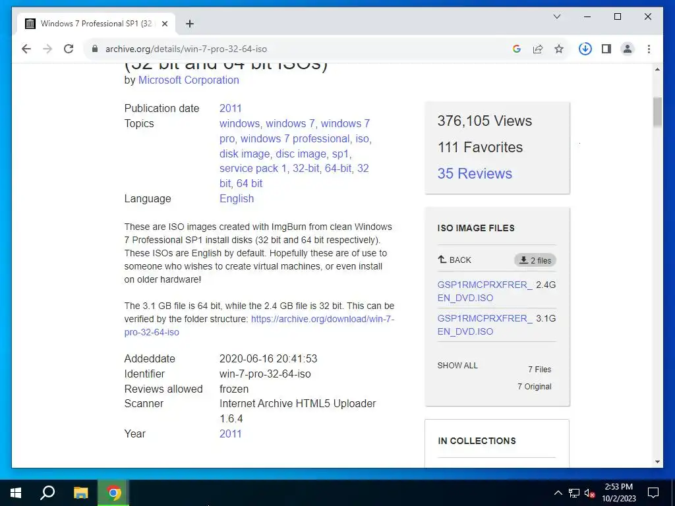Click Chrome icon in taskbar
Screen dimensions: 675x506
[x=113, y=493]
